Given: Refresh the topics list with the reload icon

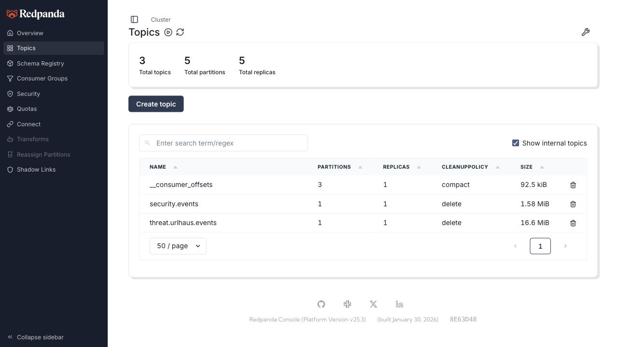Looking at the screenshot, I should tap(180, 32).
